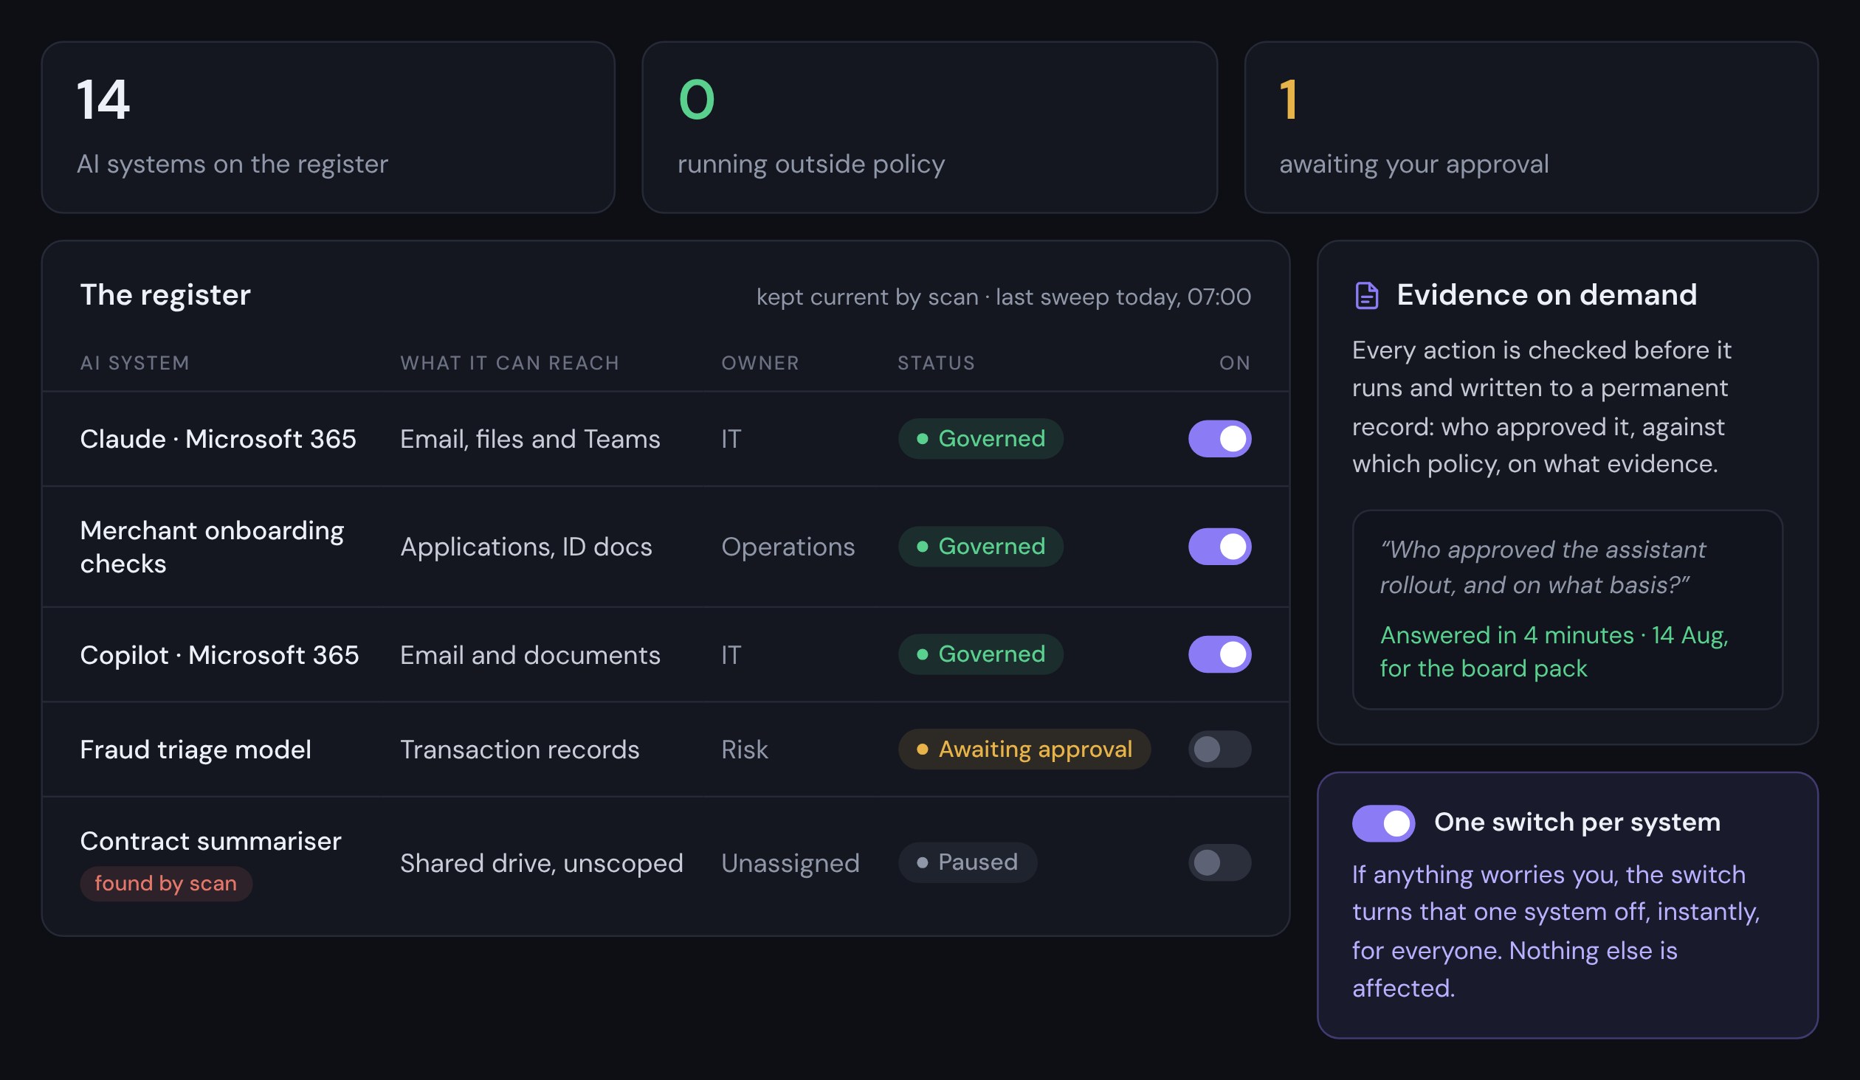Disable the Merchant onboarding checks toggle
Image resolution: width=1860 pixels, height=1080 pixels.
tap(1219, 547)
